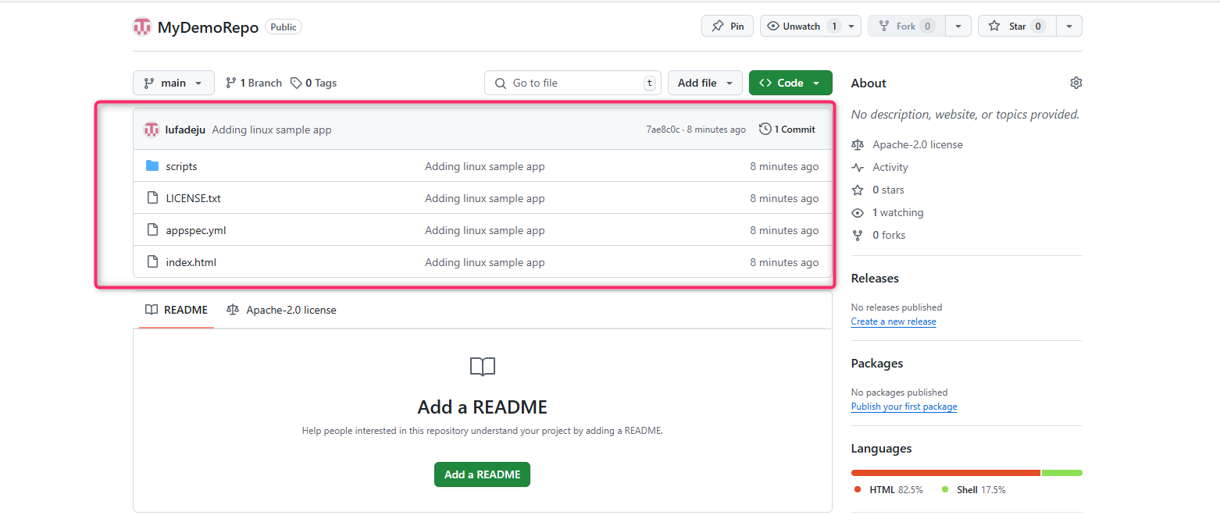Open the 0 Tags link
The image size is (1220, 515).
(x=313, y=83)
